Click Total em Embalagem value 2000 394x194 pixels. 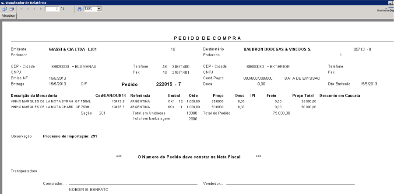pyautogui.click(x=193, y=119)
